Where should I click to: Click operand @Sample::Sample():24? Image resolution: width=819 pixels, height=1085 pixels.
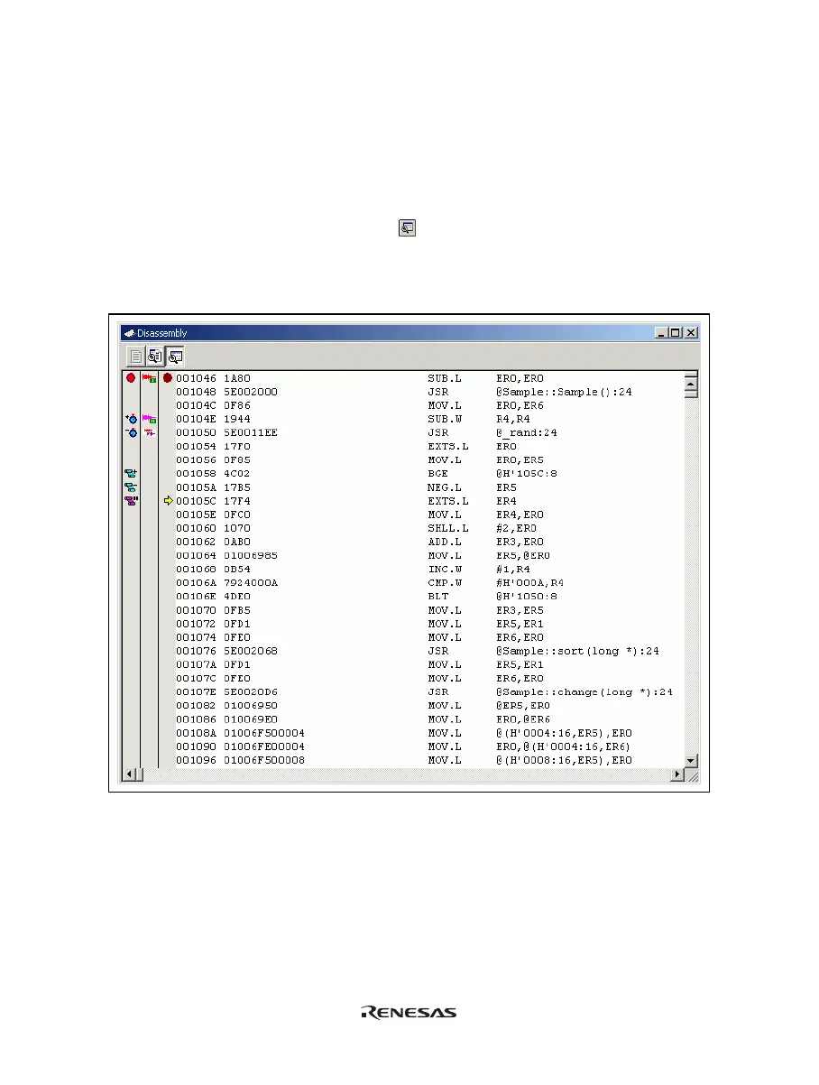566,392
